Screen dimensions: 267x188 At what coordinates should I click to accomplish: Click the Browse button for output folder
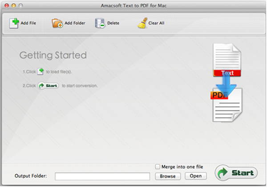[168, 176]
